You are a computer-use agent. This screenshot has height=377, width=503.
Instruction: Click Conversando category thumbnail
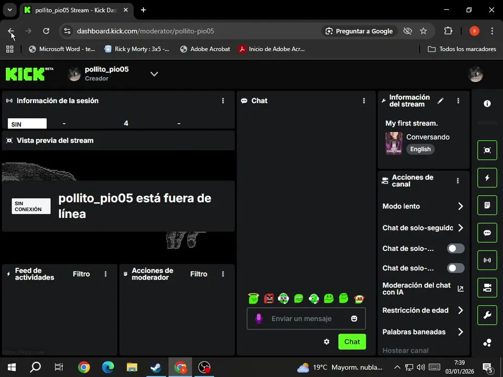point(393,143)
